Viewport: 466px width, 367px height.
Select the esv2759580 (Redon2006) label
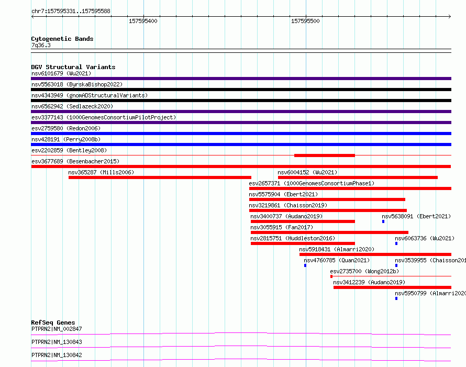[66, 128]
